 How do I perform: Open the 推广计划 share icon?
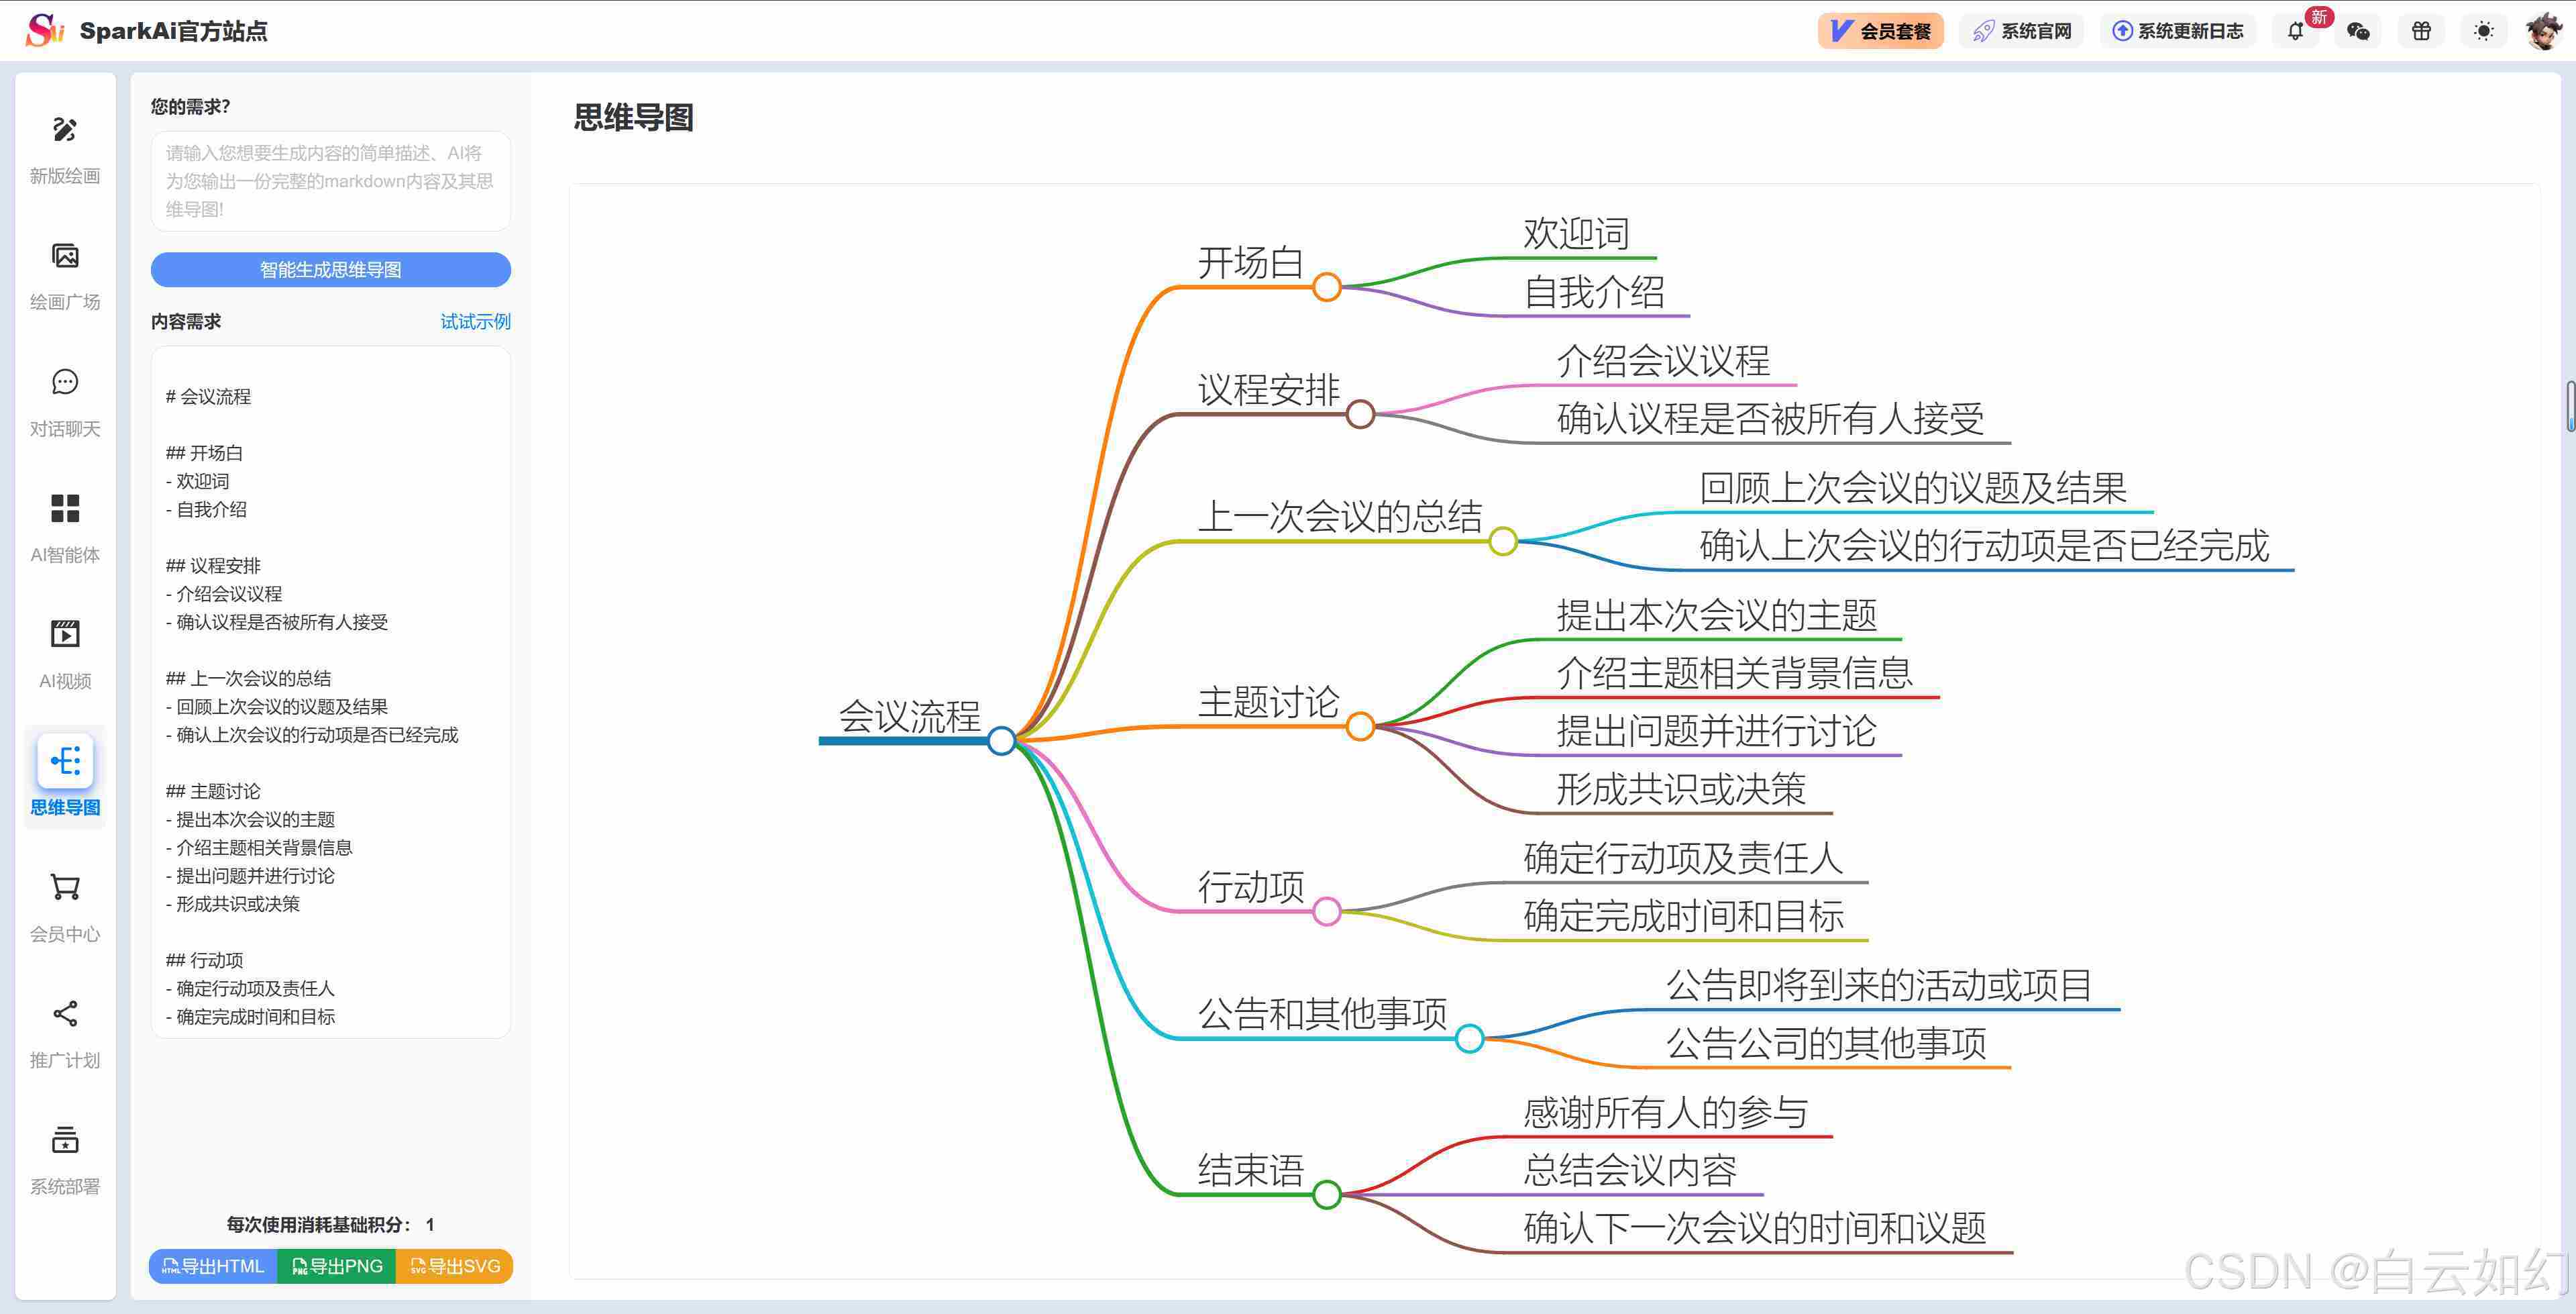[x=65, y=1014]
